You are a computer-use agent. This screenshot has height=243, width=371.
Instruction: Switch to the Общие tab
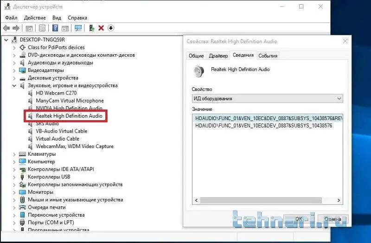click(196, 56)
